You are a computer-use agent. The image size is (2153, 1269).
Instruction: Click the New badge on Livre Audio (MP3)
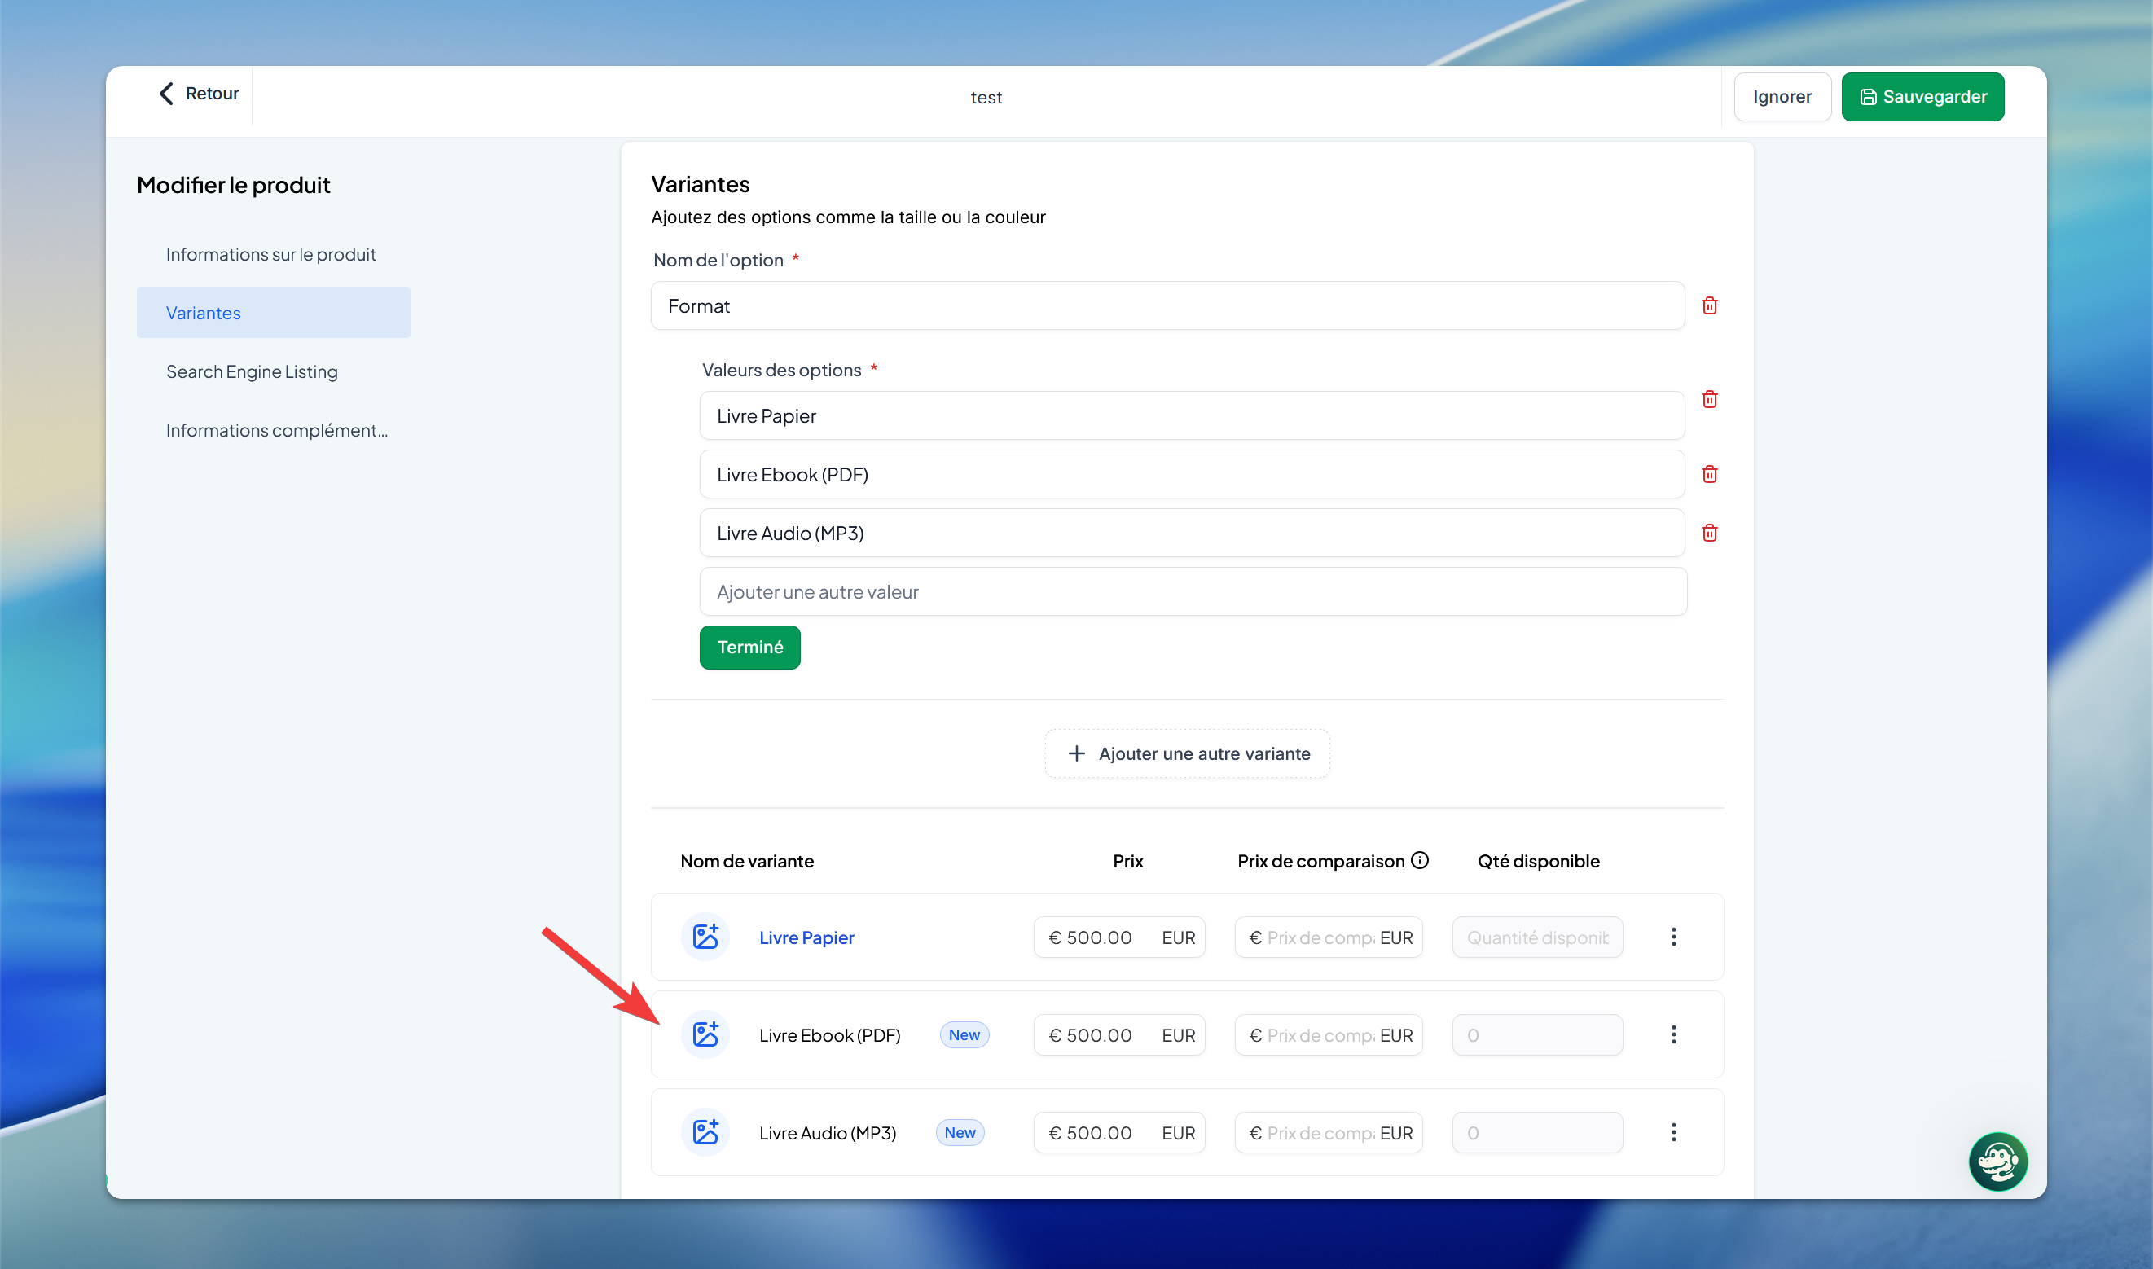pos(960,1132)
